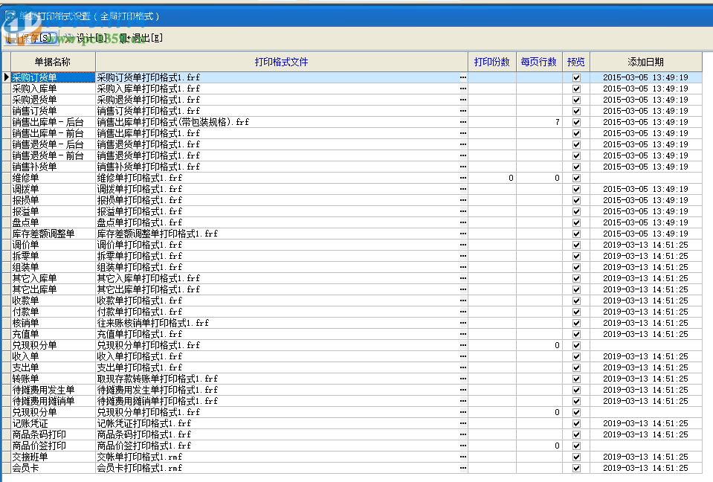Uncheck preview for 待摊费用发生单

[x=576, y=391]
